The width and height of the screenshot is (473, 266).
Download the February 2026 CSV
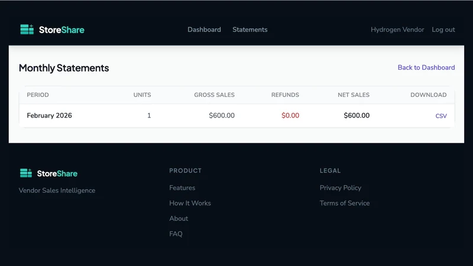[x=441, y=116]
